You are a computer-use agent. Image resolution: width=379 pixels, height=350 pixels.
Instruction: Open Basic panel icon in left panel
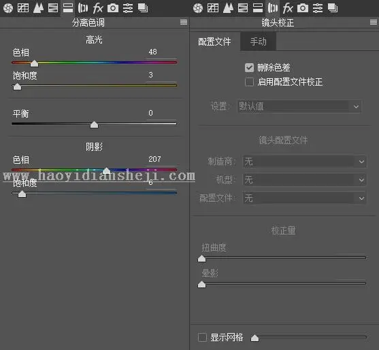[8, 8]
